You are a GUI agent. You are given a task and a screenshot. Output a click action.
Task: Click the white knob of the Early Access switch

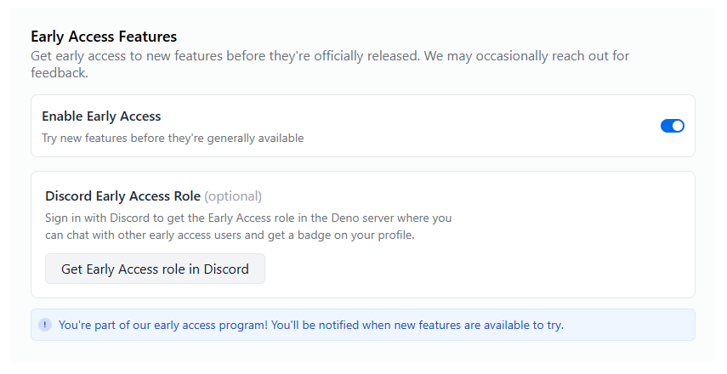click(677, 126)
